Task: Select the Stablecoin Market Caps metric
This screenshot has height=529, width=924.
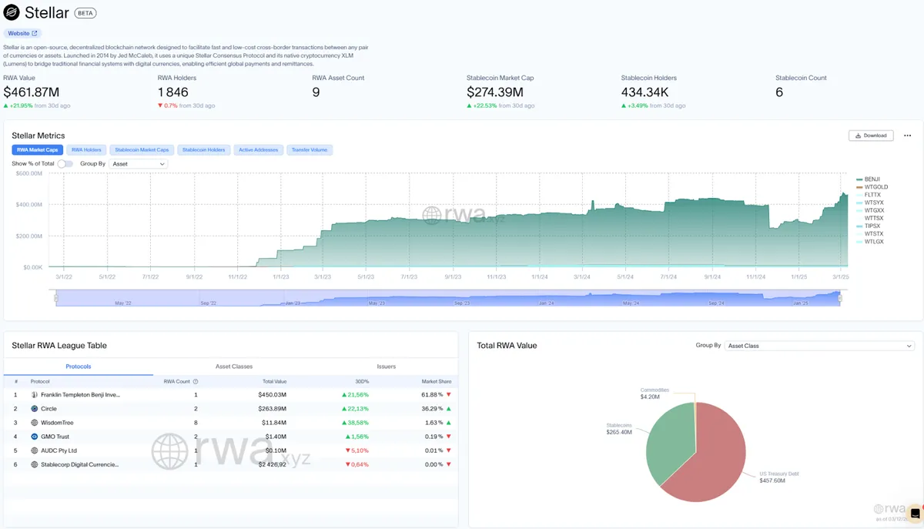Action: coord(142,150)
